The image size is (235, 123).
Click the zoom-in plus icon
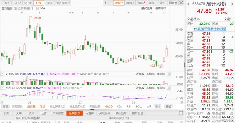pyautogui.click(x=105, y=3)
